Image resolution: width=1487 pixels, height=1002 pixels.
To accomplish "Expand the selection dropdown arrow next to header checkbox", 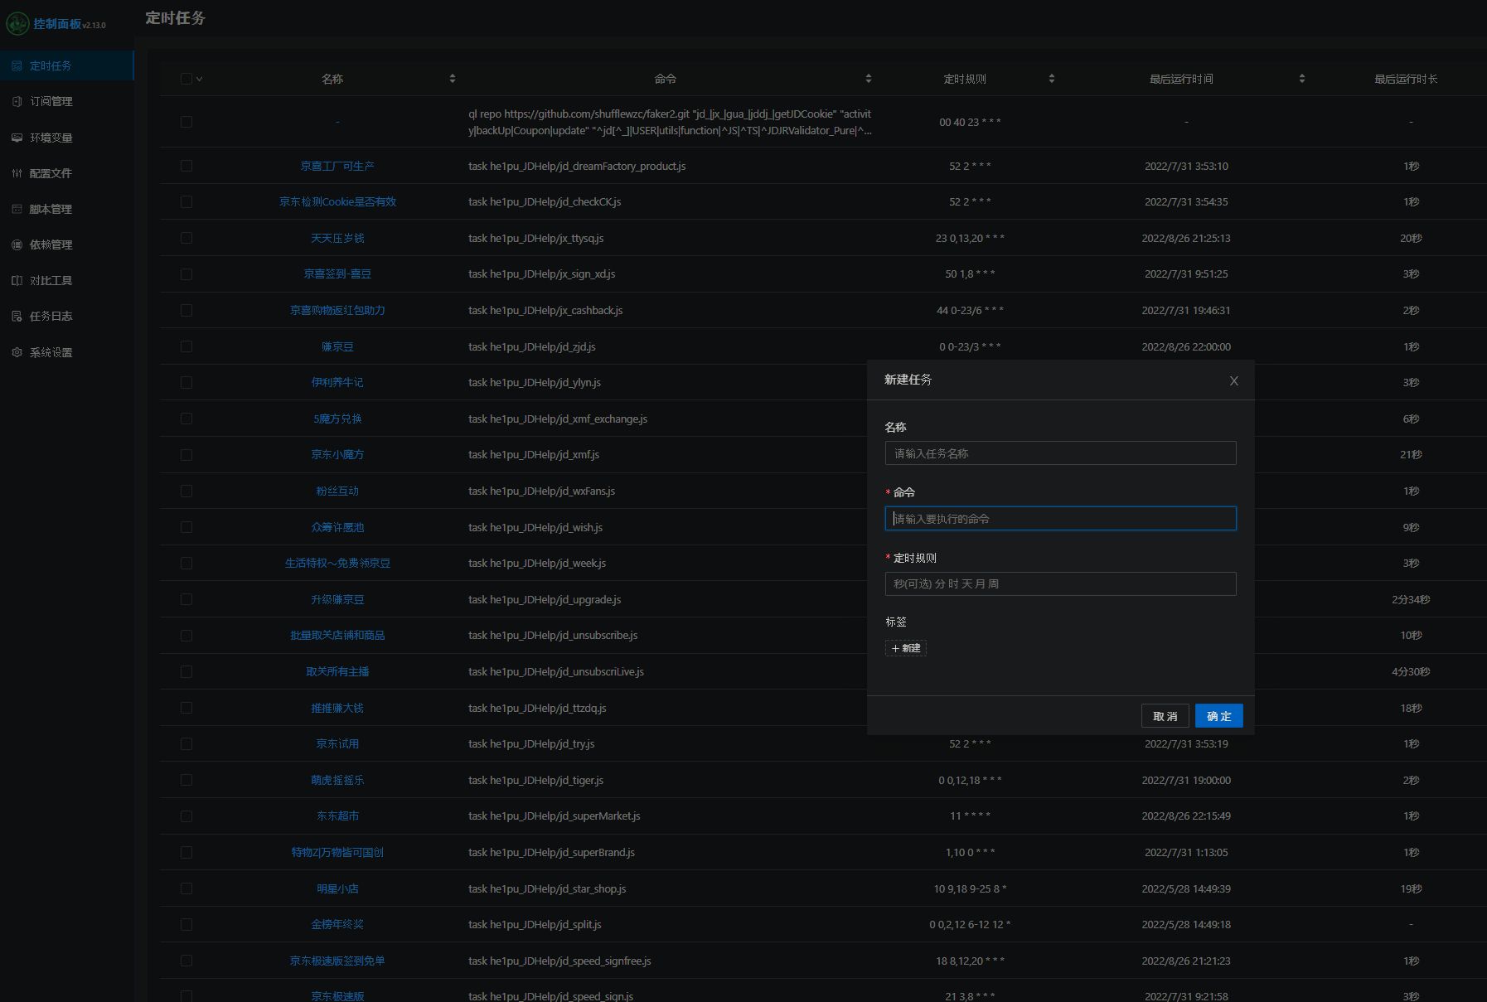I will coord(200,79).
